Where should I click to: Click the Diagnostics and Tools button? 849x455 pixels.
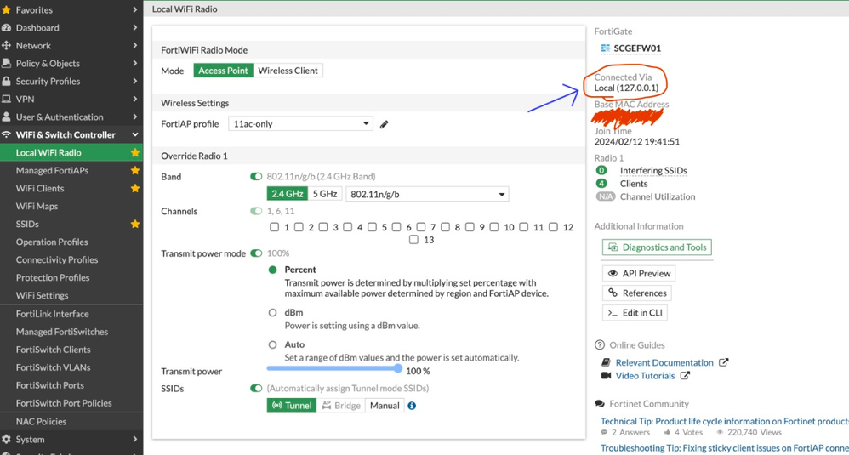point(658,247)
